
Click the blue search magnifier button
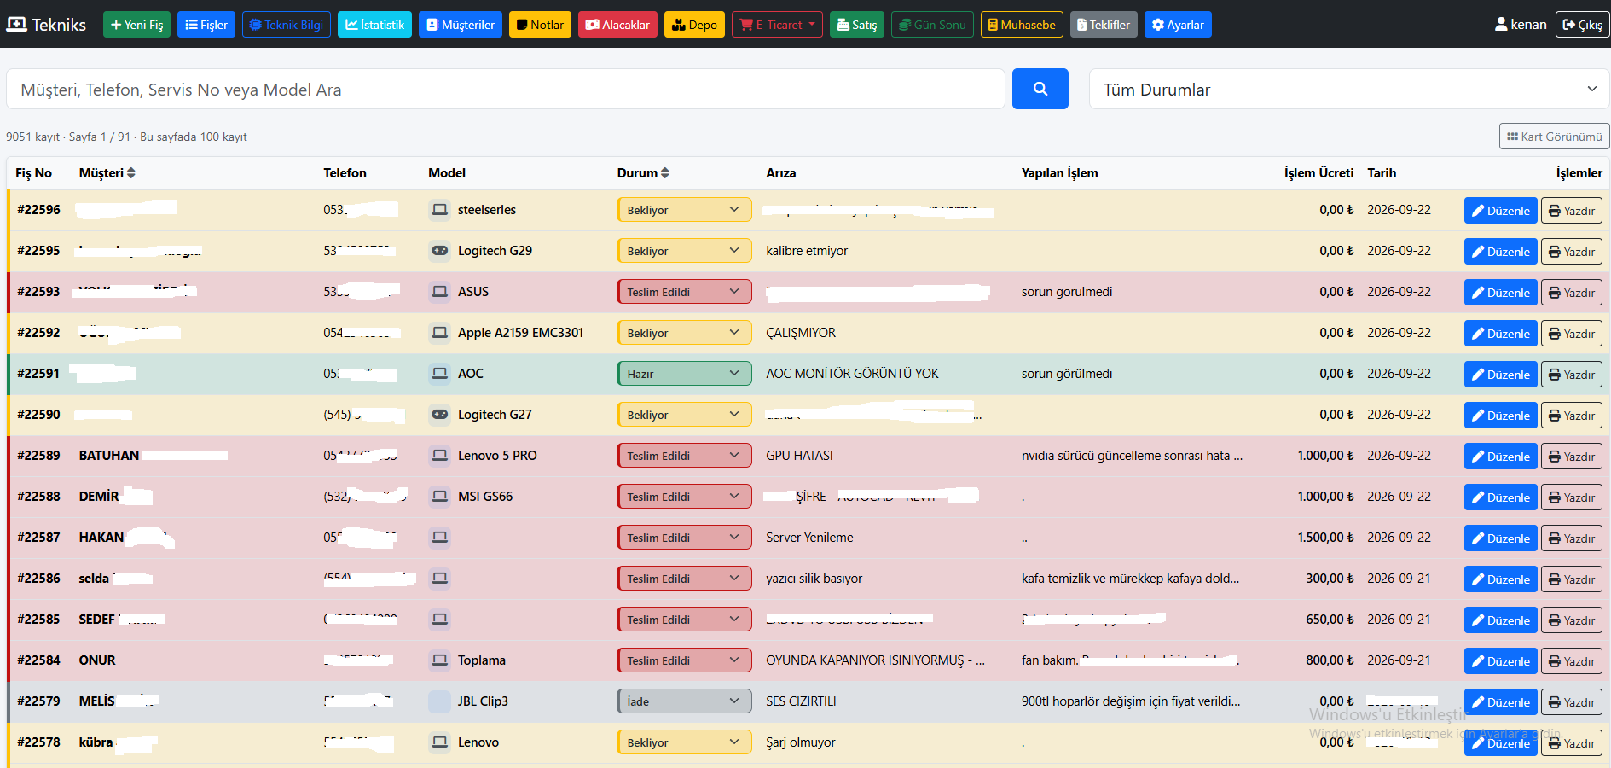pos(1040,89)
